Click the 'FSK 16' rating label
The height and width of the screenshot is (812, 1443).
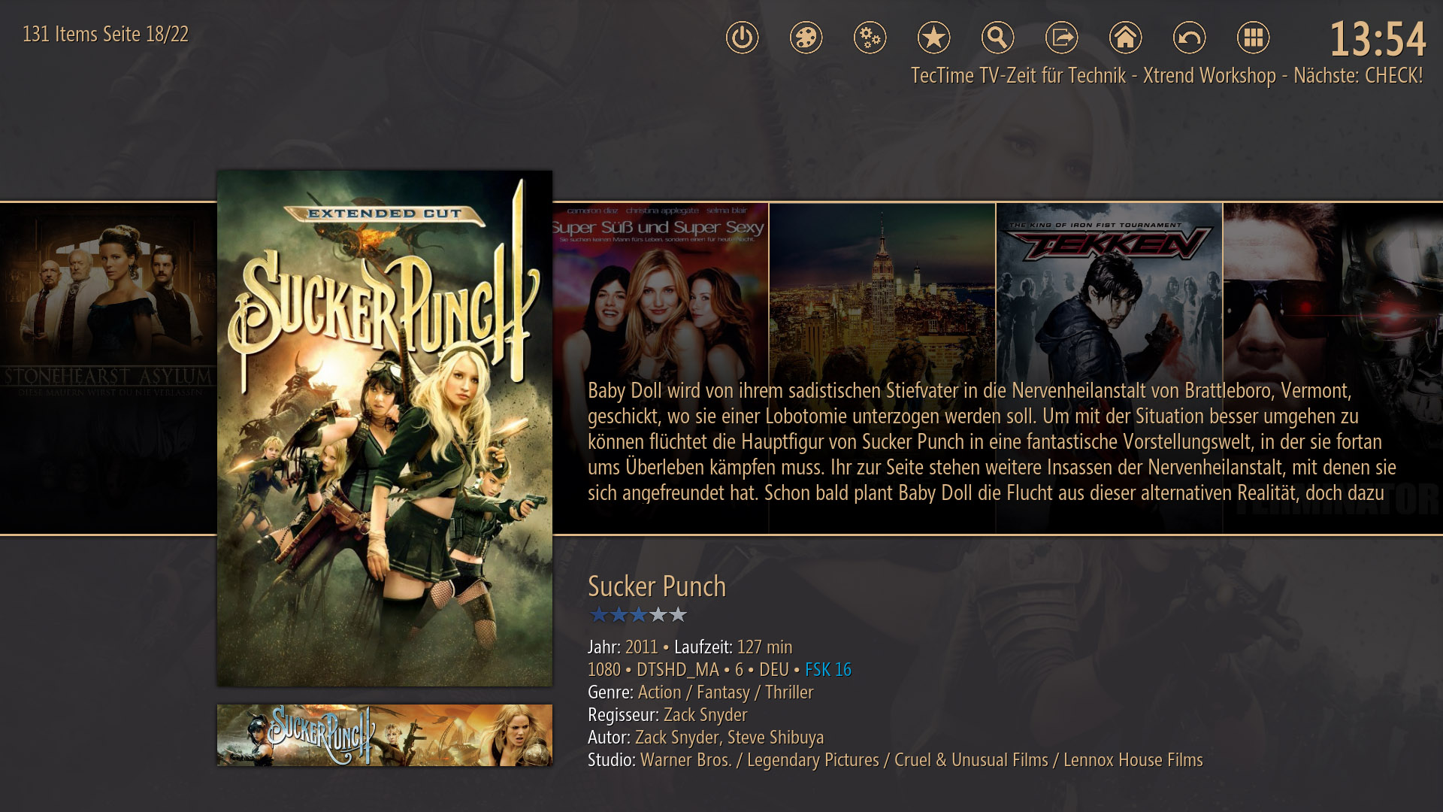tap(828, 670)
